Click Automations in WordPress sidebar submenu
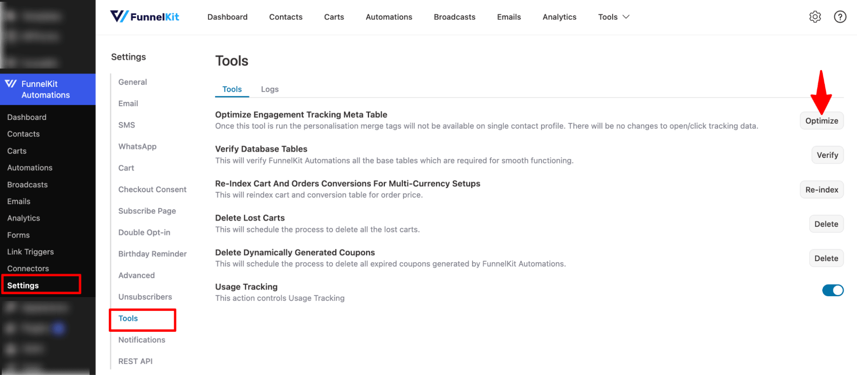The width and height of the screenshot is (857, 375). 30,168
